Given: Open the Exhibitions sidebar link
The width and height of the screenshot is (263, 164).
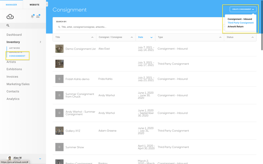Looking at the screenshot, I should (14, 69).
